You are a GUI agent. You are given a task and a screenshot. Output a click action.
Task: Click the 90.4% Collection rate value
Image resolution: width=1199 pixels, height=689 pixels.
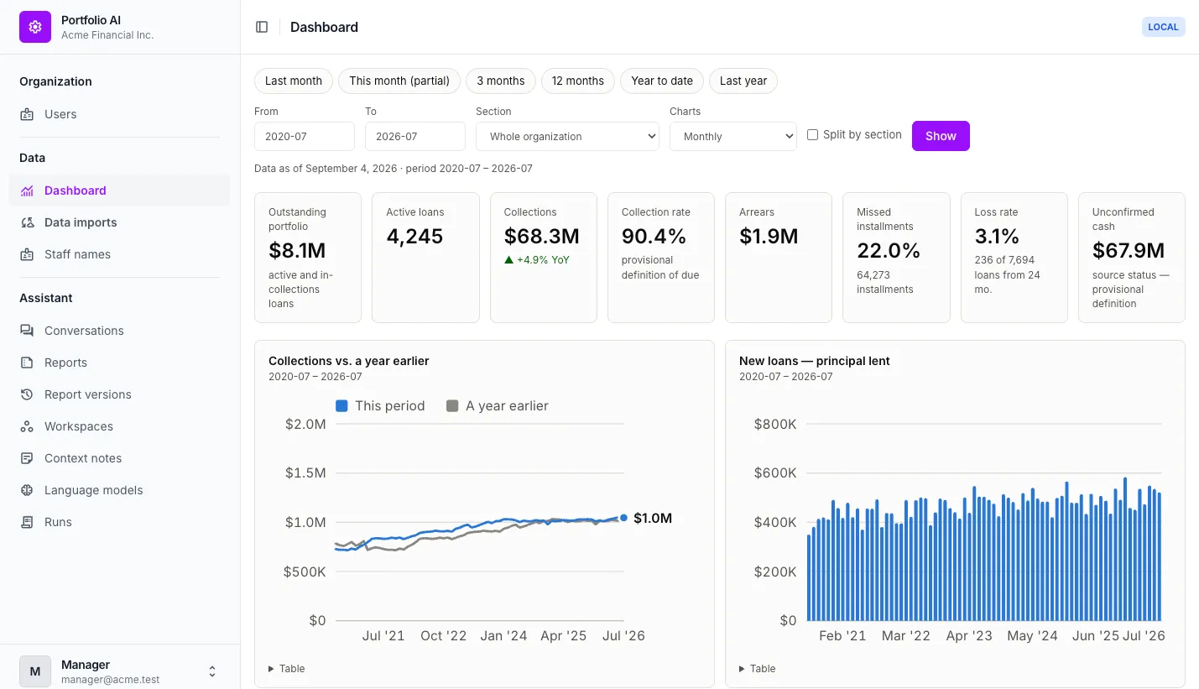654,237
